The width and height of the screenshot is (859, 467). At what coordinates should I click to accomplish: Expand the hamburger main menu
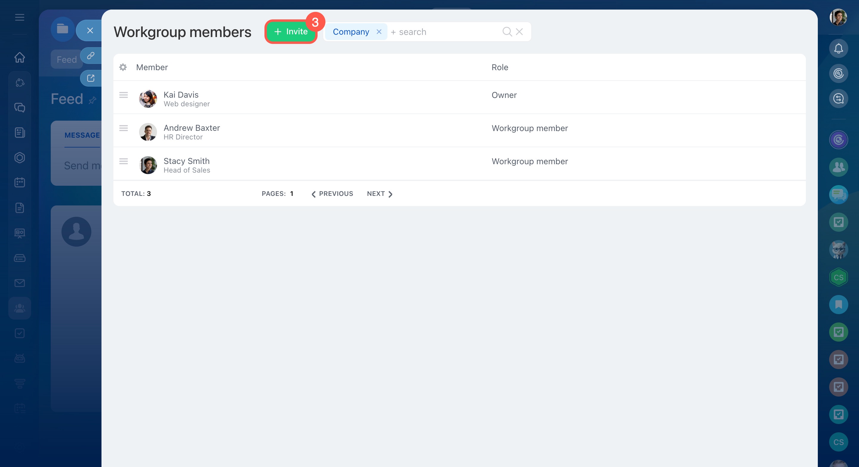(20, 17)
